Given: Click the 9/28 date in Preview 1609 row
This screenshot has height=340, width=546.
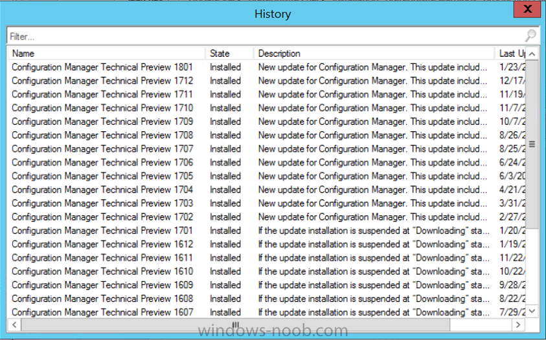Looking at the screenshot, I should 512,285.
